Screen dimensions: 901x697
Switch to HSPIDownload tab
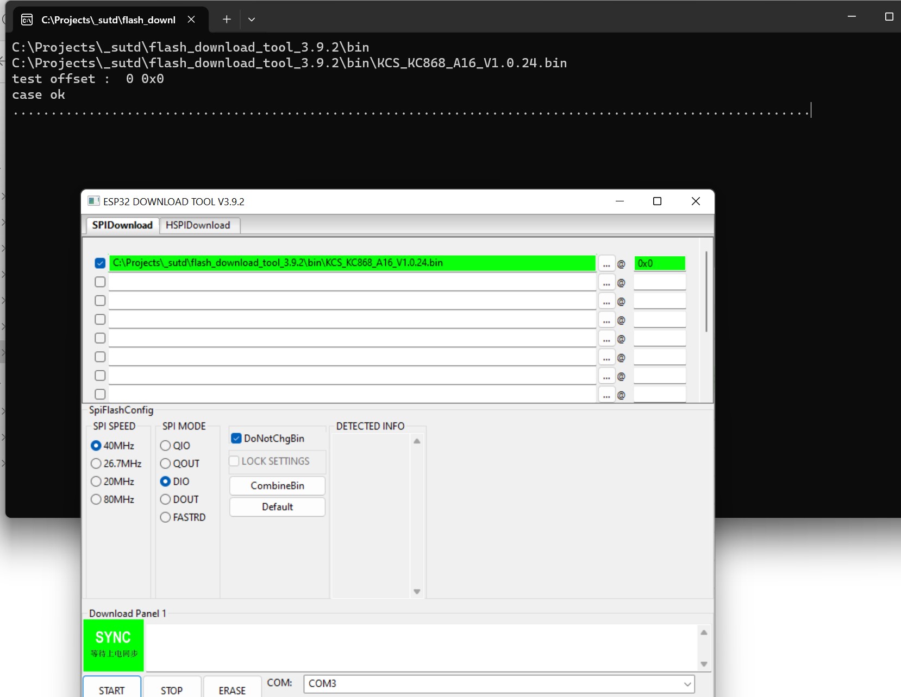pos(198,225)
